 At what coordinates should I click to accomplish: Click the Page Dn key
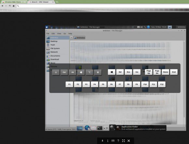coord(157,72)
